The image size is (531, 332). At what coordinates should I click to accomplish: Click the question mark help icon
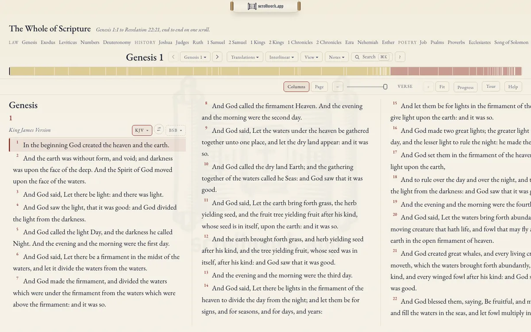pos(400,57)
